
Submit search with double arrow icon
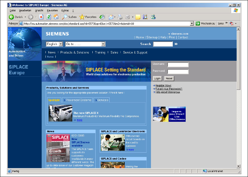pyautogui.click(x=176, y=44)
